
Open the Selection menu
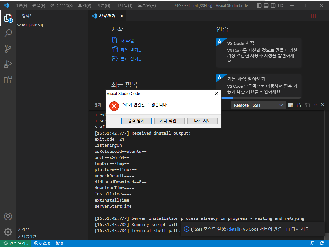click(x=62, y=5)
